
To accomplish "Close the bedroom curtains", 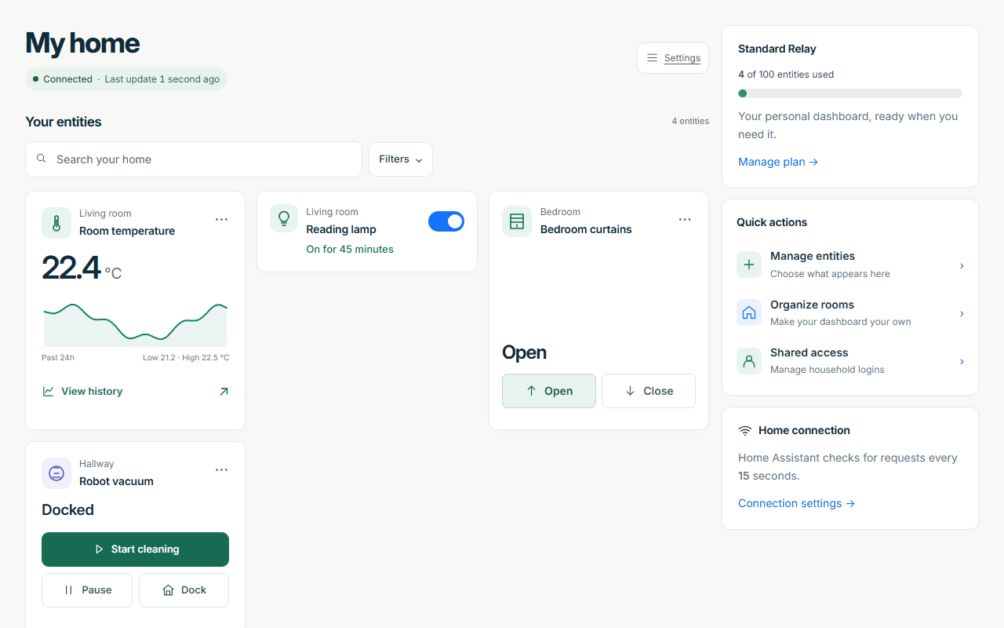I will point(649,391).
